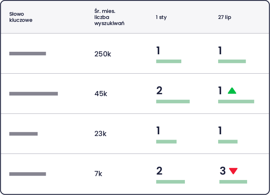This screenshot has width=270, height=195.
Task: Click position 2 under 1 sty in 7k row
Action: coord(159,171)
